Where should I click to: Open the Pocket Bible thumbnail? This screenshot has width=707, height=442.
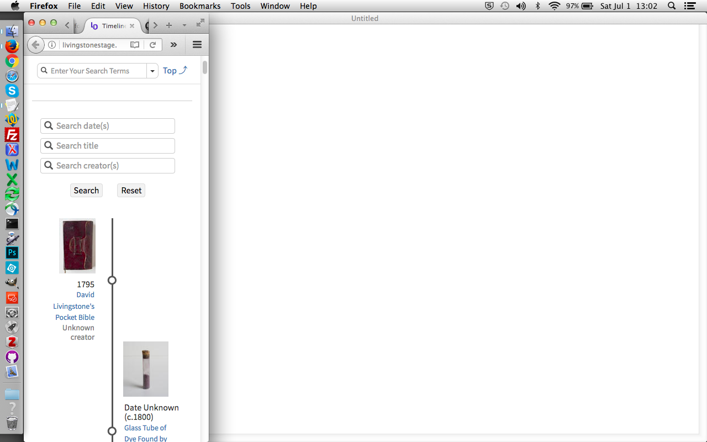[77, 246]
